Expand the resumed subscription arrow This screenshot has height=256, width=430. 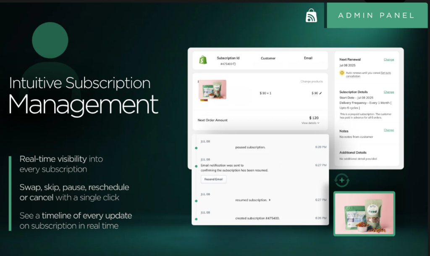[x=270, y=200]
